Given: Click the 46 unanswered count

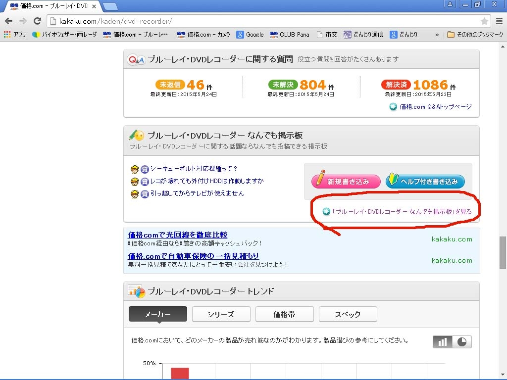Looking at the screenshot, I should (x=195, y=85).
